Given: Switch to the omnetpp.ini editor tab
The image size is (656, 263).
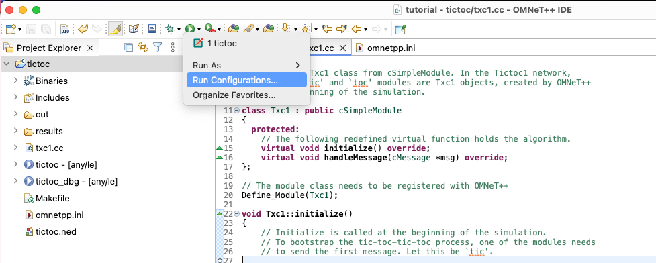Looking at the screenshot, I should tap(385, 48).
